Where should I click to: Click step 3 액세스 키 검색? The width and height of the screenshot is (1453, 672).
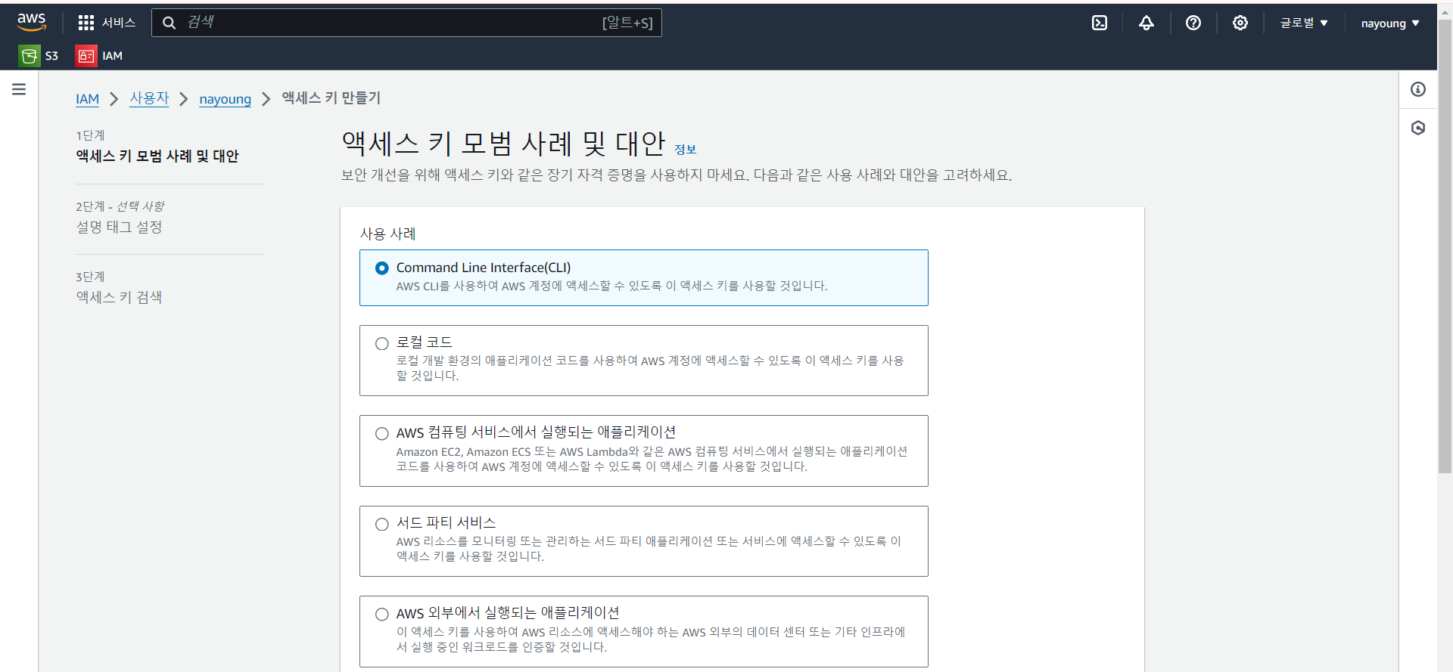119,297
